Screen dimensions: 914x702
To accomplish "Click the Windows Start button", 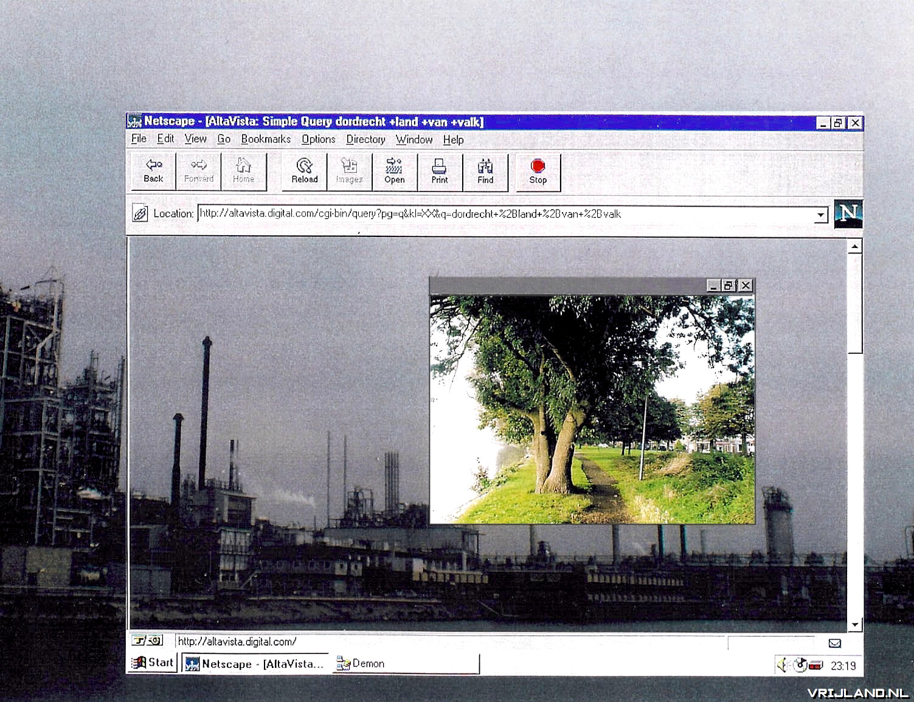I will (x=153, y=662).
